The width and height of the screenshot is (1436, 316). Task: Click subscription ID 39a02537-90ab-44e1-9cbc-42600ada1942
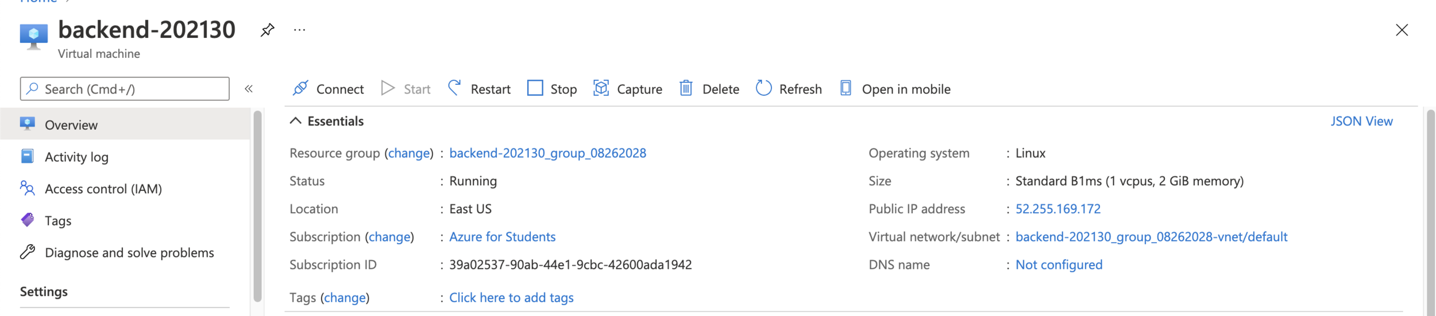click(x=570, y=265)
